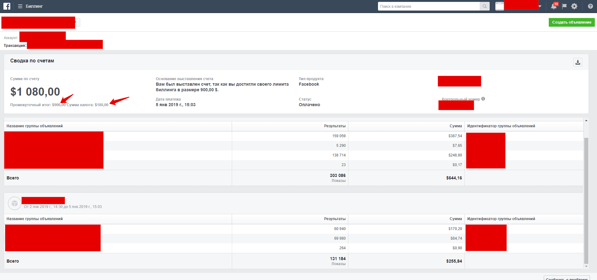Select the 5 290 results cell
This screenshot has width=597, height=280.
coord(341,146)
